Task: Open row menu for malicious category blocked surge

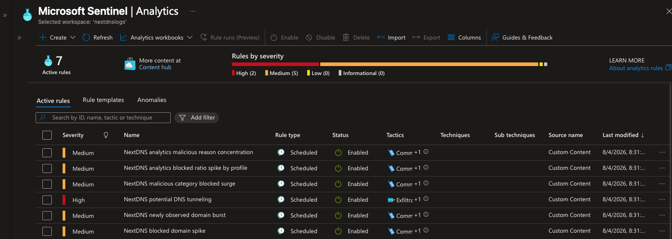Action: click(662, 184)
